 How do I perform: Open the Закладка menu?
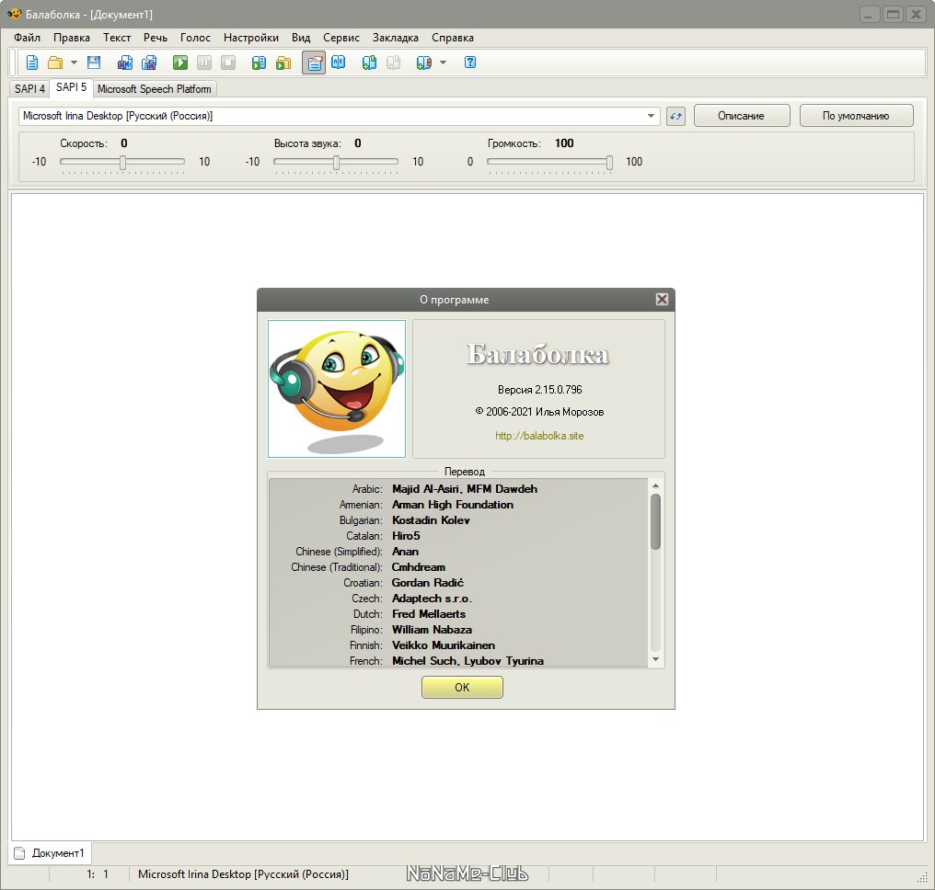[396, 38]
